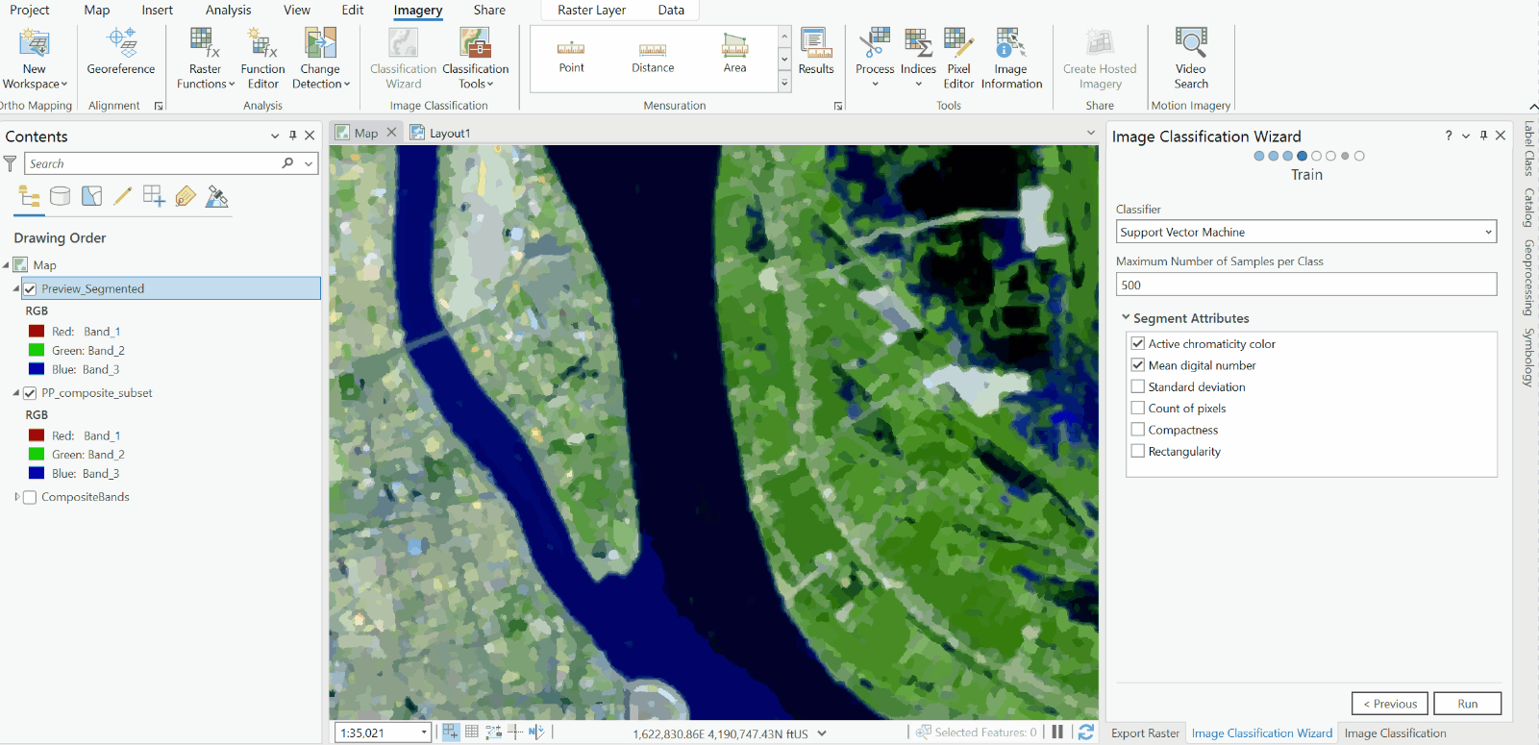Viewport: 1539px width, 745px height.
Task: Click blue Band_3 swatch under PP_composite_subset
Action: click(37, 473)
